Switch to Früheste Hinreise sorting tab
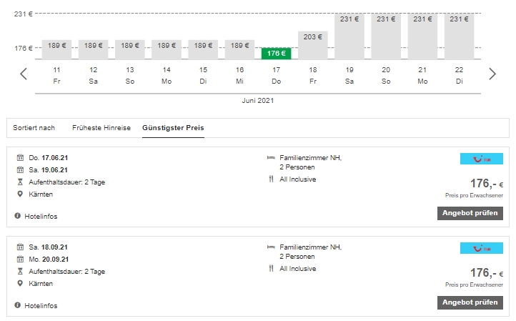The width and height of the screenshot is (516, 321). point(101,128)
